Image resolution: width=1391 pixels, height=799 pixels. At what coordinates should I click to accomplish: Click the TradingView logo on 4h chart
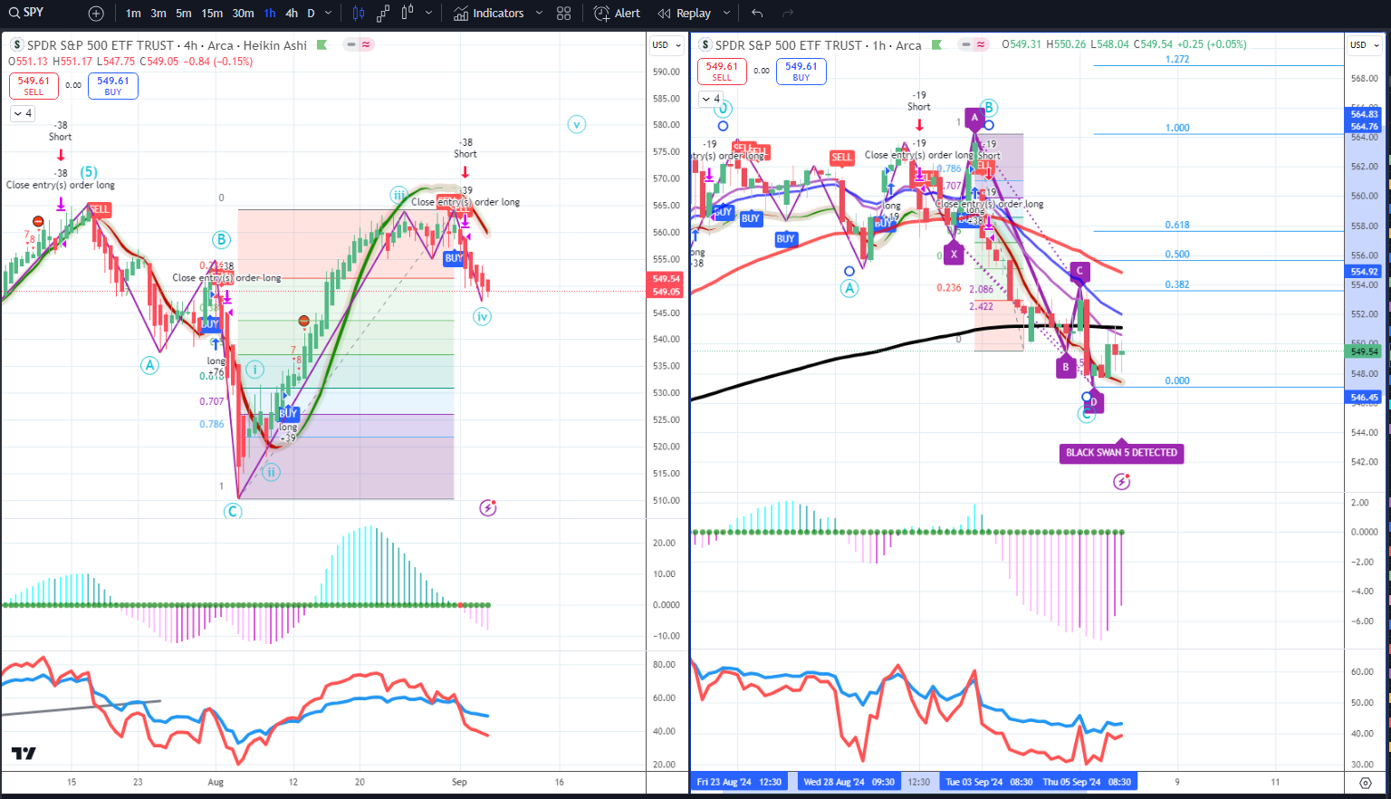tap(24, 754)
